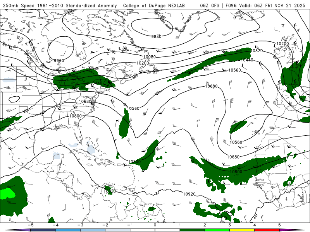Image resolution: width=310 pixels, height=232 pixels.
Task: Click the 10440 label over the Great Lakes
Action: 96,83
